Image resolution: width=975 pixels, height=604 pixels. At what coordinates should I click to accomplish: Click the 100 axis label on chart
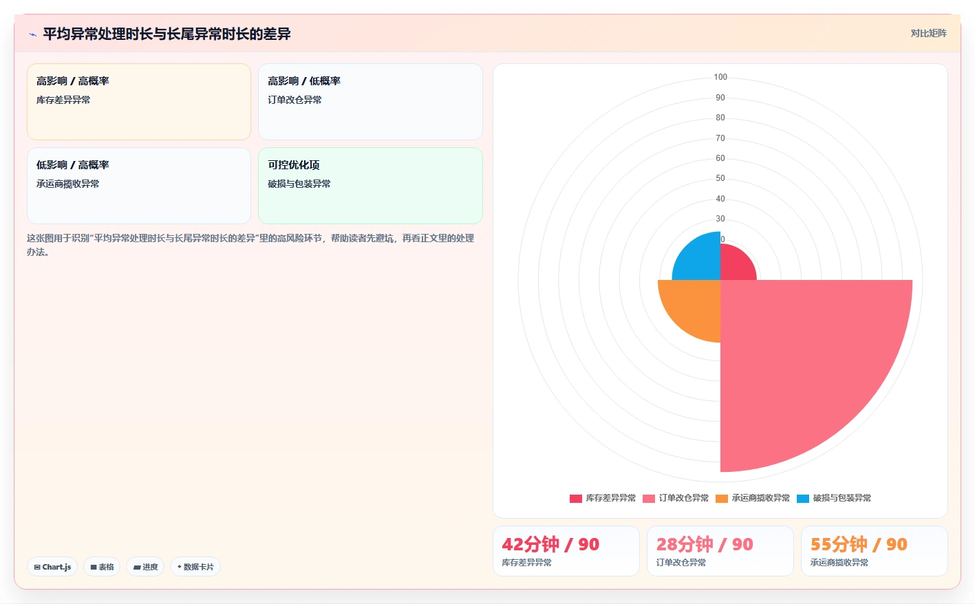[x=720, y=77]
